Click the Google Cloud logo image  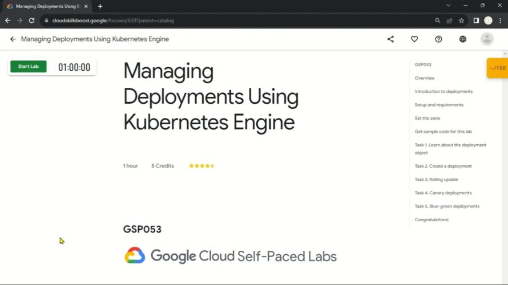point(135,255)
